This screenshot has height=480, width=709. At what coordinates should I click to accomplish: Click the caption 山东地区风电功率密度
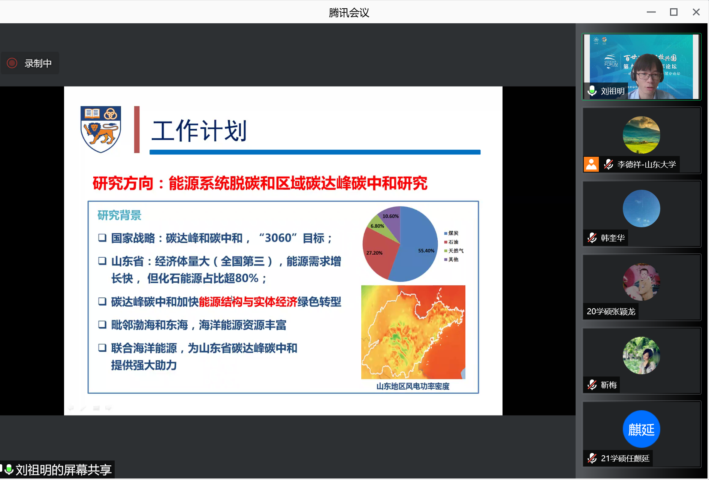413,386
